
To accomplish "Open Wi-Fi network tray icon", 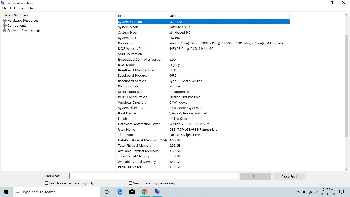I will click(311, 192).
